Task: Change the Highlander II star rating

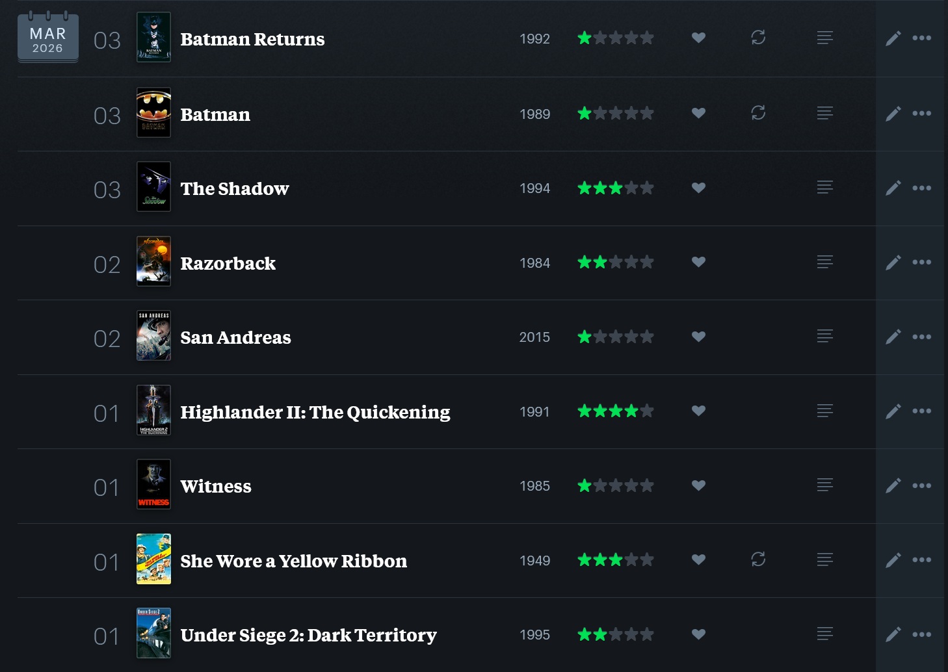Action: [616, 411]
